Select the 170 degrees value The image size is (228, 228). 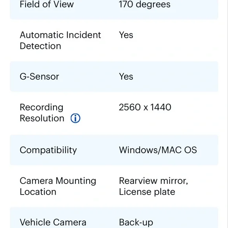145,4
